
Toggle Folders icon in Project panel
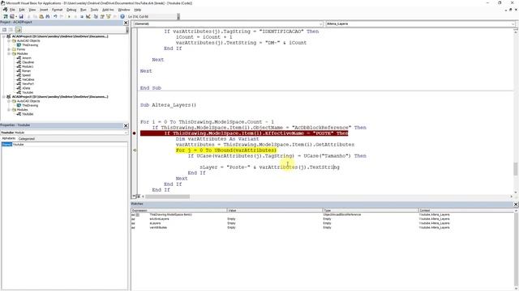pos(18,30)
